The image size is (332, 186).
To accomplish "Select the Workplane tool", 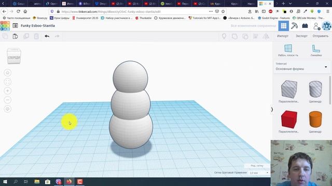I will [x=288, y=51].
